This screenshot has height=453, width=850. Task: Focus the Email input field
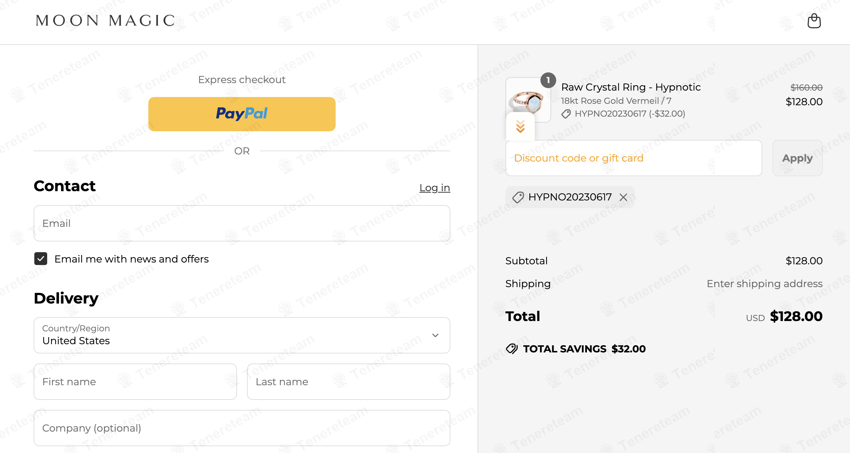point(242,223)
